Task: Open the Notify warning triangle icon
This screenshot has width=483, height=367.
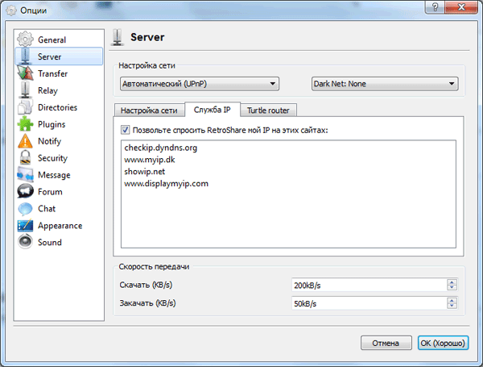Action: pyautogui.click(x=25, y=141)
